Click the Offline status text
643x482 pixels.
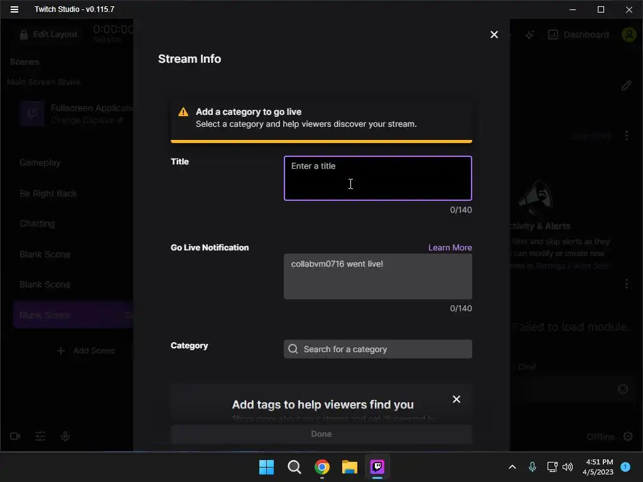pos(600,437)
